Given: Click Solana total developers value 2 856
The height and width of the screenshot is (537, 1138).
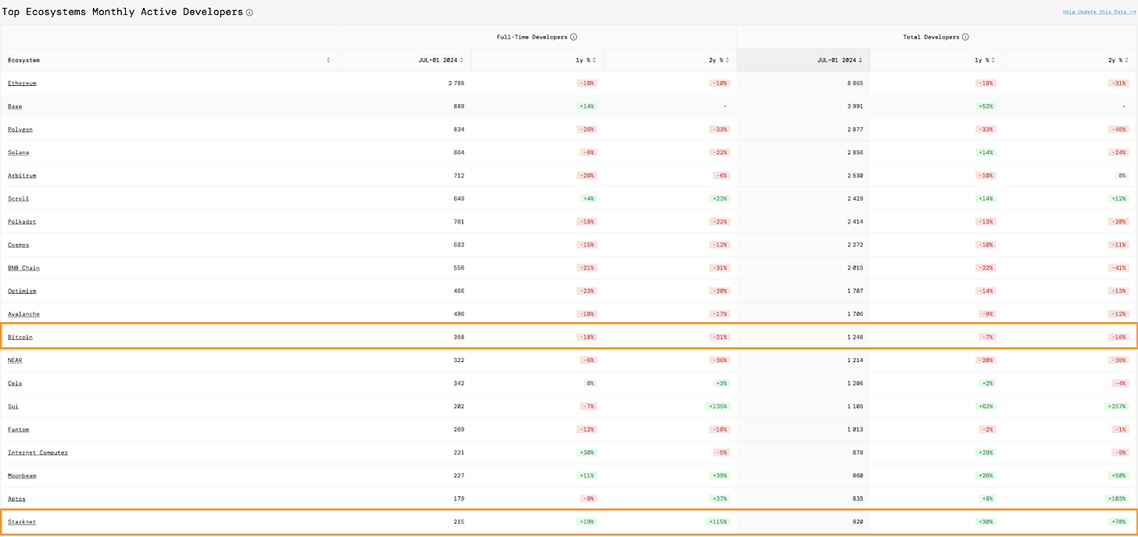Looking at the screenshot, I should [x=855, y=152].
